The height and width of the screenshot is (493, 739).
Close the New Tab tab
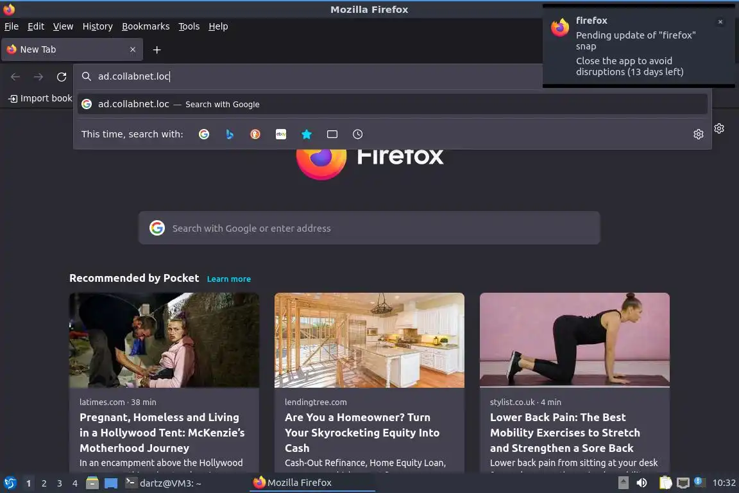click(132, 49)
